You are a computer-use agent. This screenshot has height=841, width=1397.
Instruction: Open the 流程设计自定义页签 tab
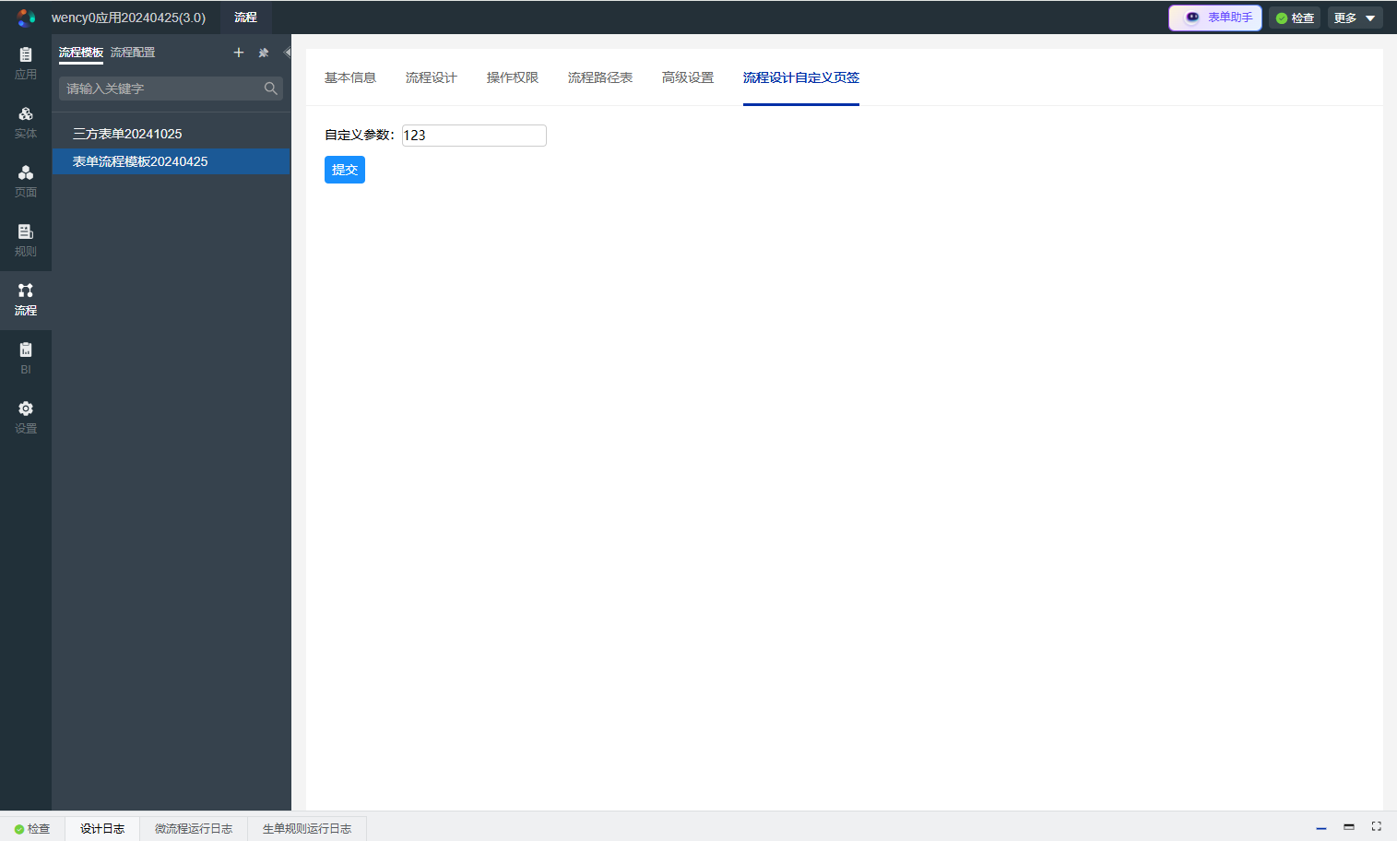point(801,77)
